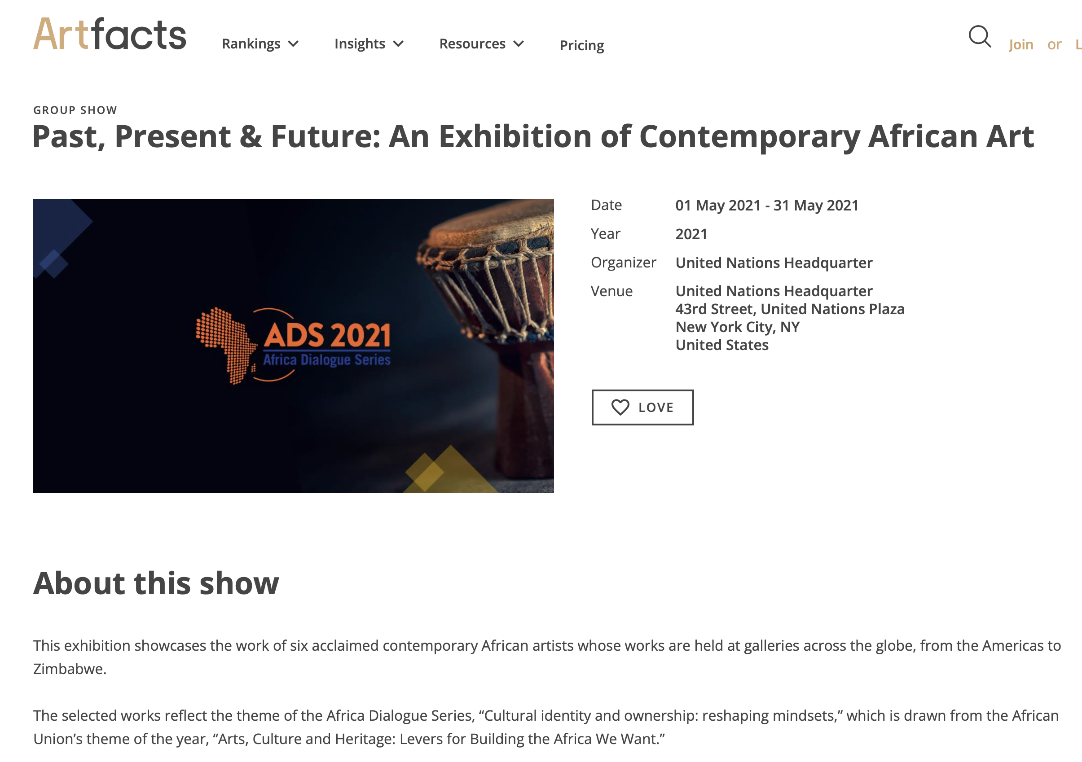Open the search magnifier icon
This screenshot has width=1082, height=762.
tap(979, 37)
